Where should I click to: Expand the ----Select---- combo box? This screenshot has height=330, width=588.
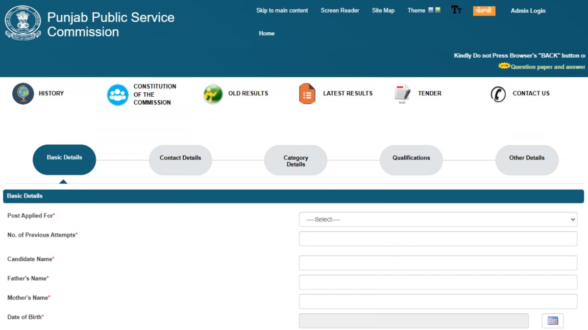pyautogui.click(x=438, y=219)
